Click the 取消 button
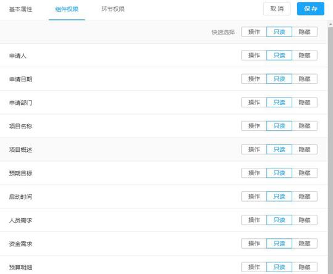 tap(277, 9)
